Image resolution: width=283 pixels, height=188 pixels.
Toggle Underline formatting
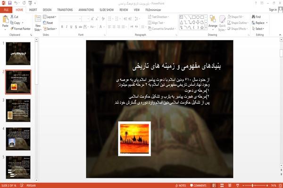pos(71,27)
